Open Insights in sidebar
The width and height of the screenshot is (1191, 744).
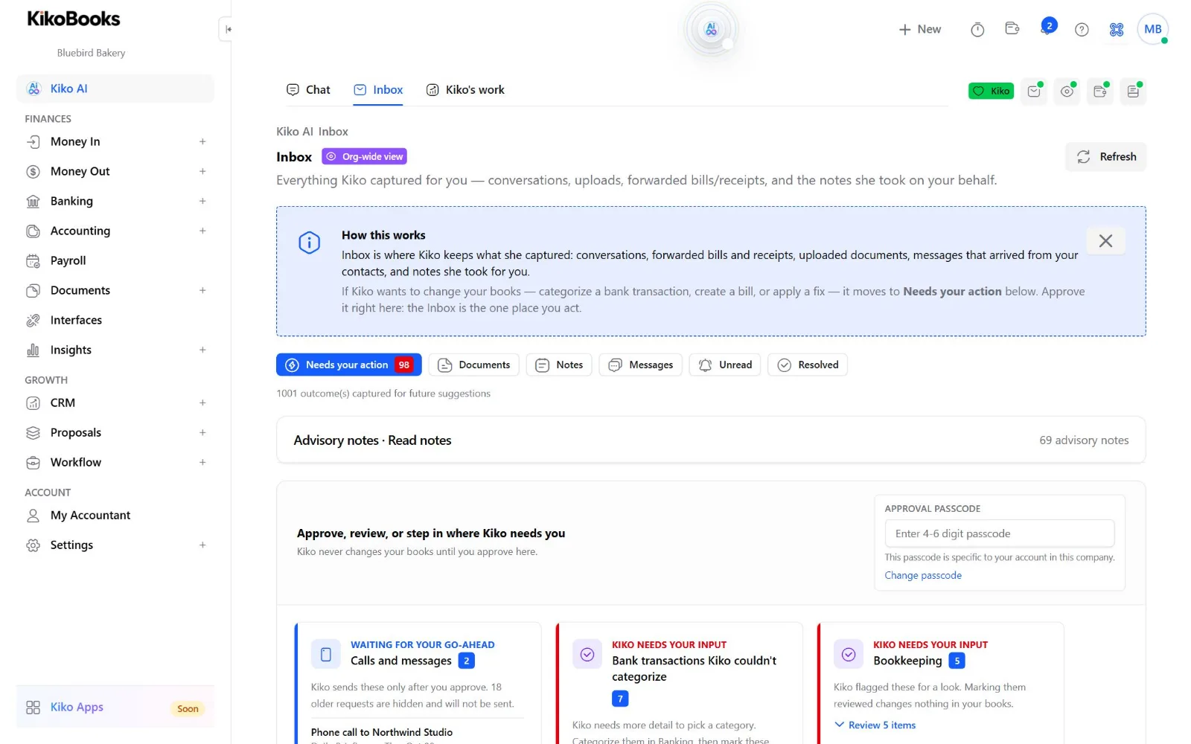[71, 350]
